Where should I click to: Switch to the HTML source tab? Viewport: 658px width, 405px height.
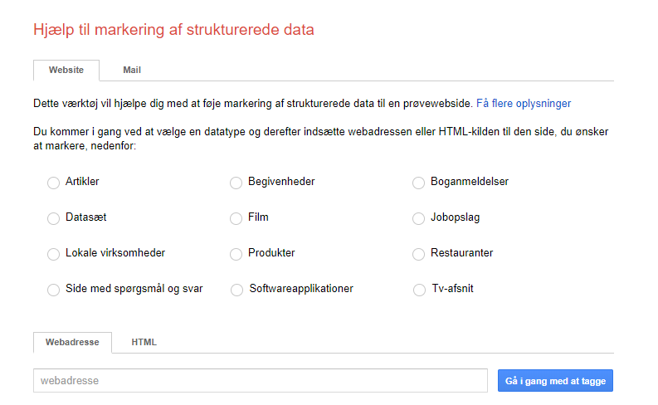click(x=144, y=342)
